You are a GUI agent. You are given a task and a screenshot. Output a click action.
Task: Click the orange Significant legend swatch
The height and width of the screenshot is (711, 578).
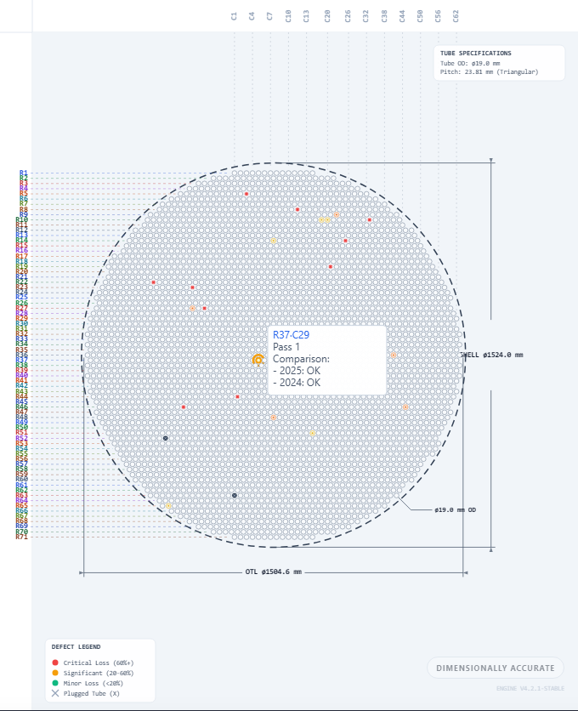point(55,673)
